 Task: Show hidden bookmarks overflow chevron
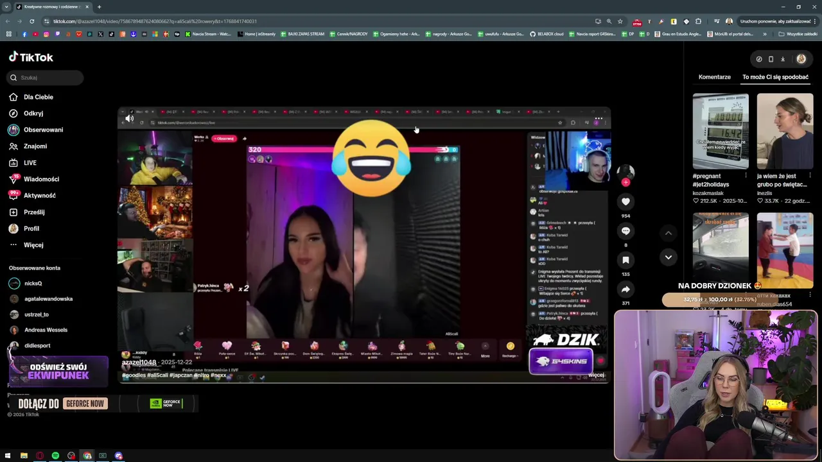(x=764, y=34)
